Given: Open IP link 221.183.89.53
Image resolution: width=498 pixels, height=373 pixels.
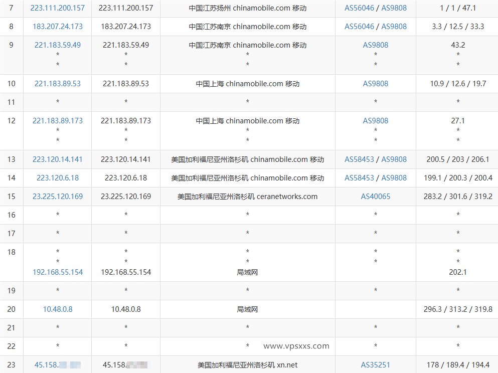Looking at the screenshot, I should pyautogui.click(x=58, y=84).
